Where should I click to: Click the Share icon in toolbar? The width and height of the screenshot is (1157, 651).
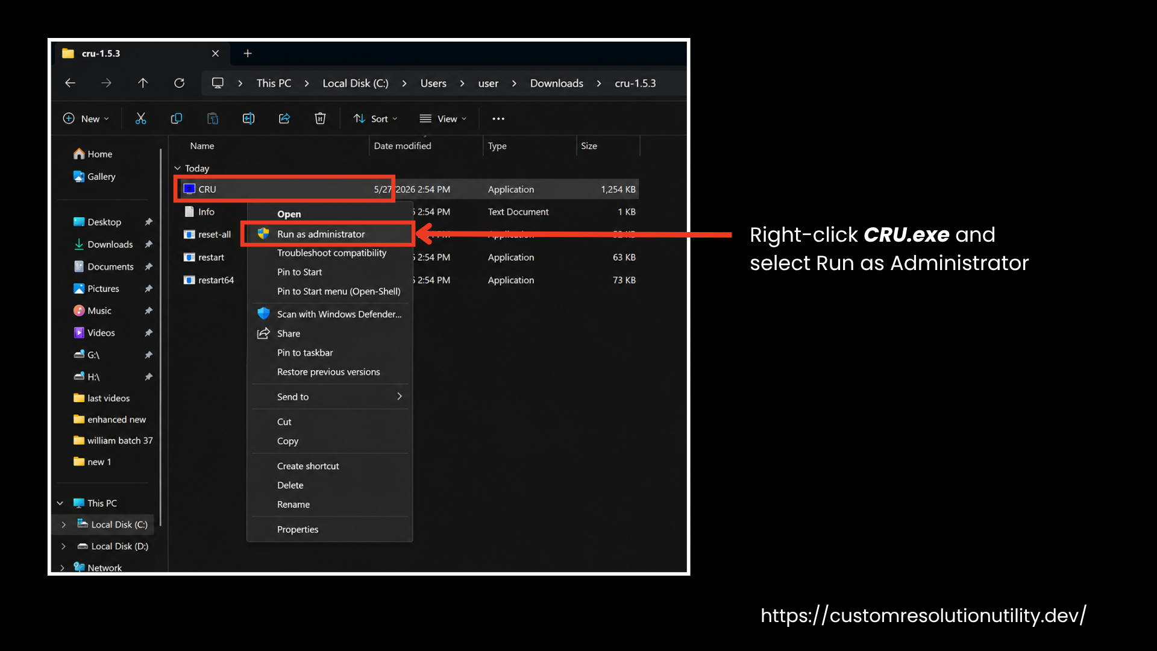click(x=284, y=119)
